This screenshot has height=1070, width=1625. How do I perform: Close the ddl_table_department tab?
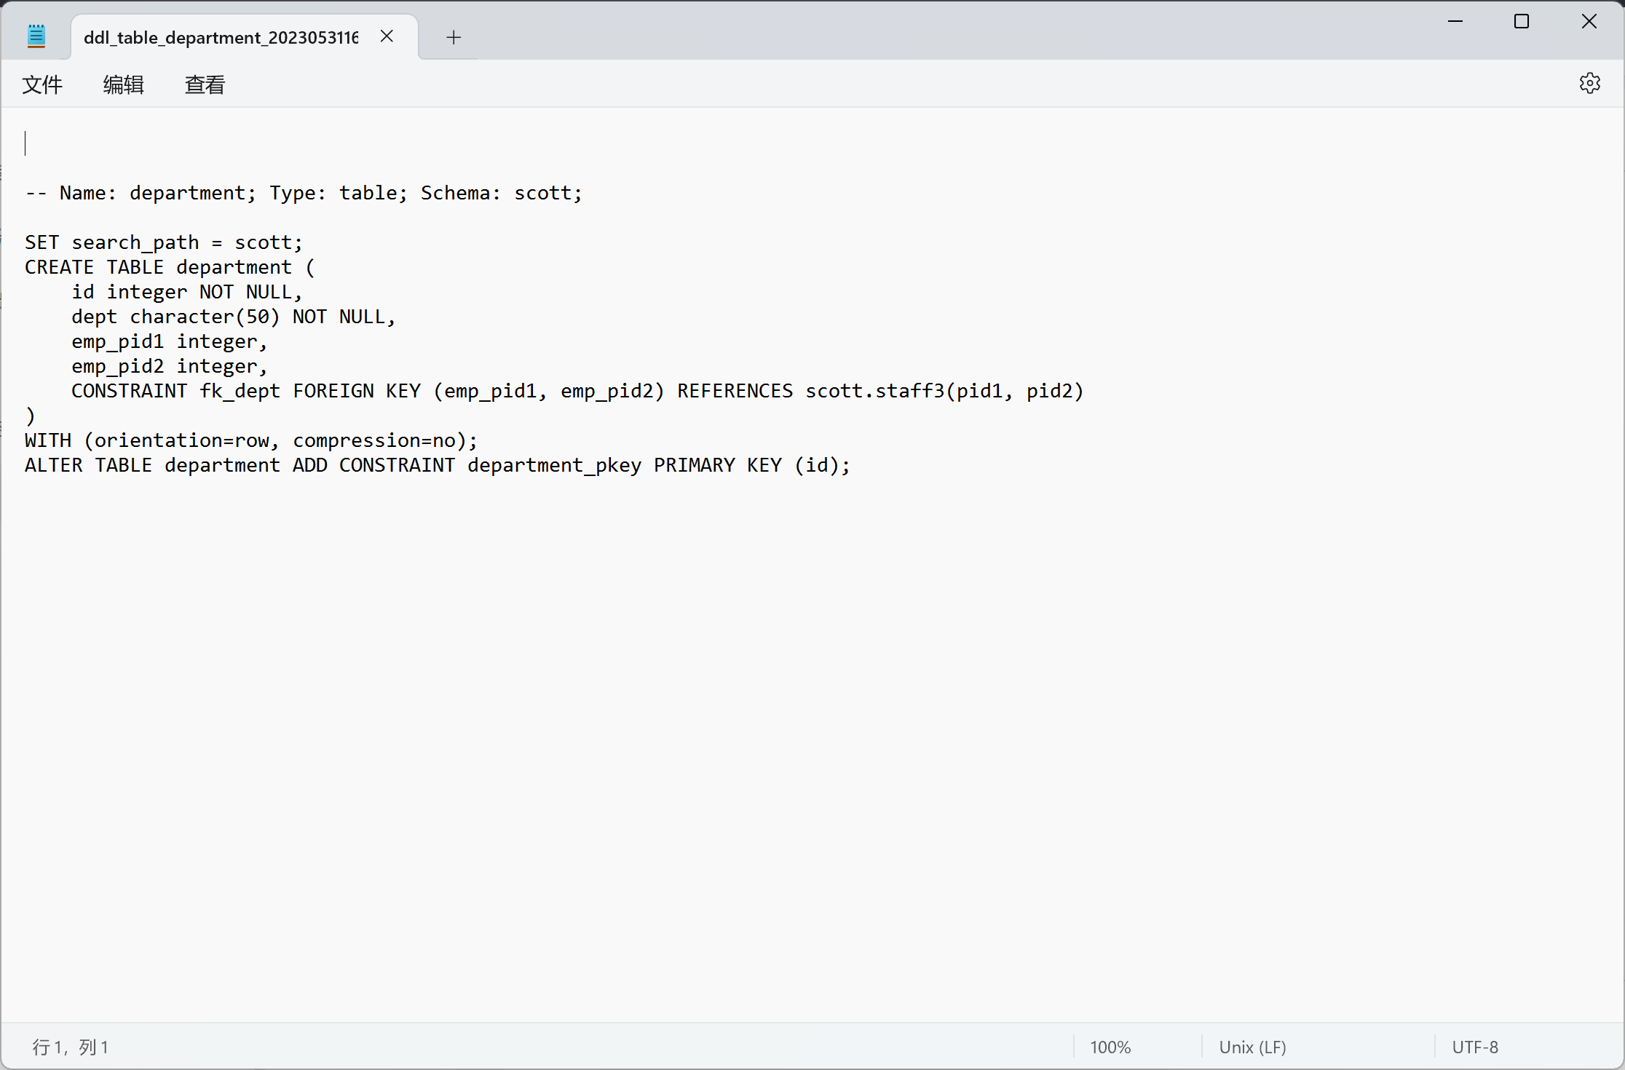coord(387,36)
